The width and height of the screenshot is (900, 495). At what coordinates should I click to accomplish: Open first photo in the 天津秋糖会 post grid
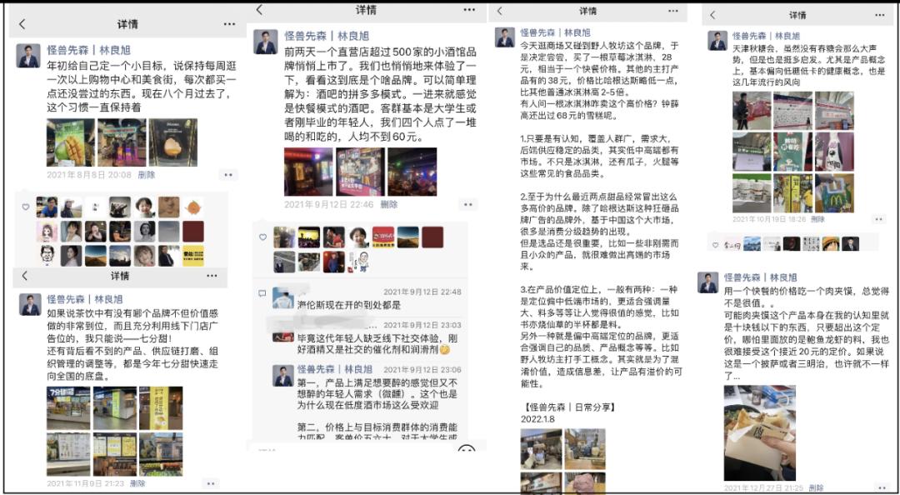click(752, 111)
